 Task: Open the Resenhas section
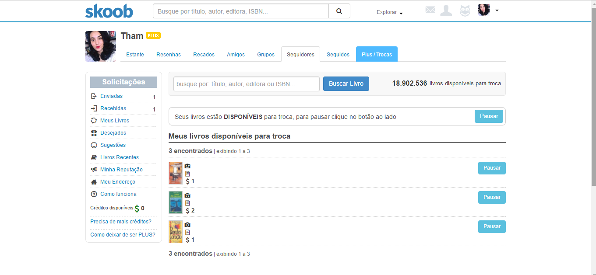(169, 54)
